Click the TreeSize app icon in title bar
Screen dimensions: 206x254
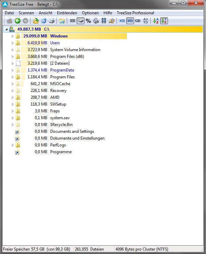(5, 4)
